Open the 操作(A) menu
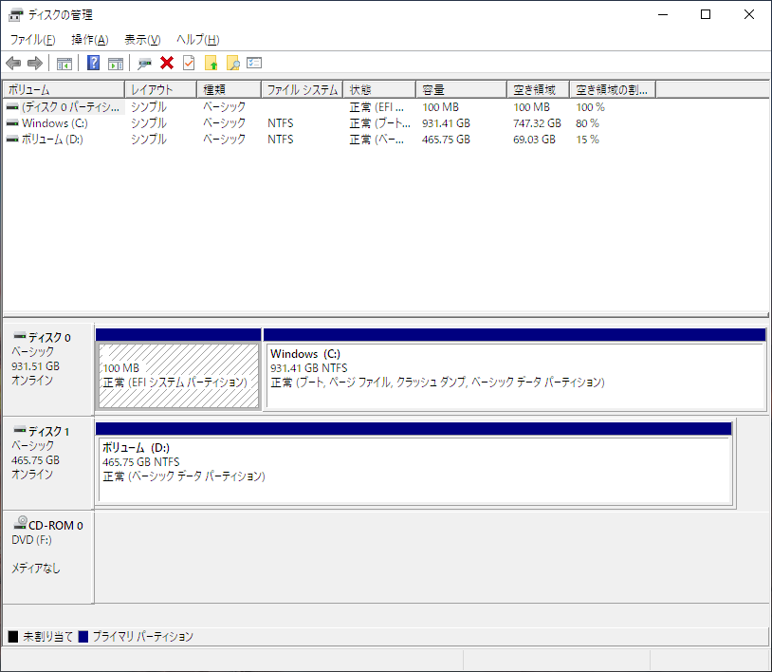Screen dimensions: 772x672 [89, 40]
